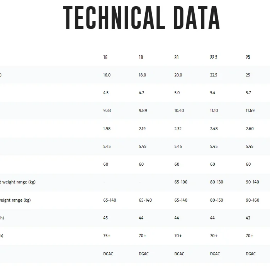Viewport: 270px width, 270px height.
Task: Click the 42 speed value
Action: click(248, 218)
